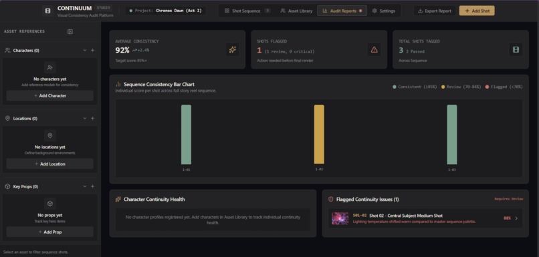Collapse the Characters section chevron
Image resolution: width=539 pixels, height=257 pixels.
[84, 51]
